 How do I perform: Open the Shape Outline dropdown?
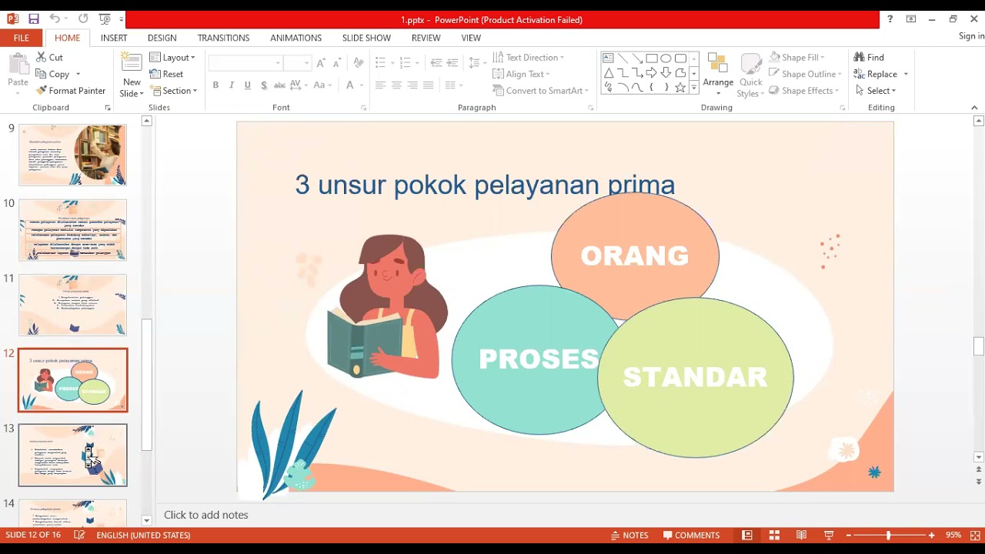(x=805, y=74)
